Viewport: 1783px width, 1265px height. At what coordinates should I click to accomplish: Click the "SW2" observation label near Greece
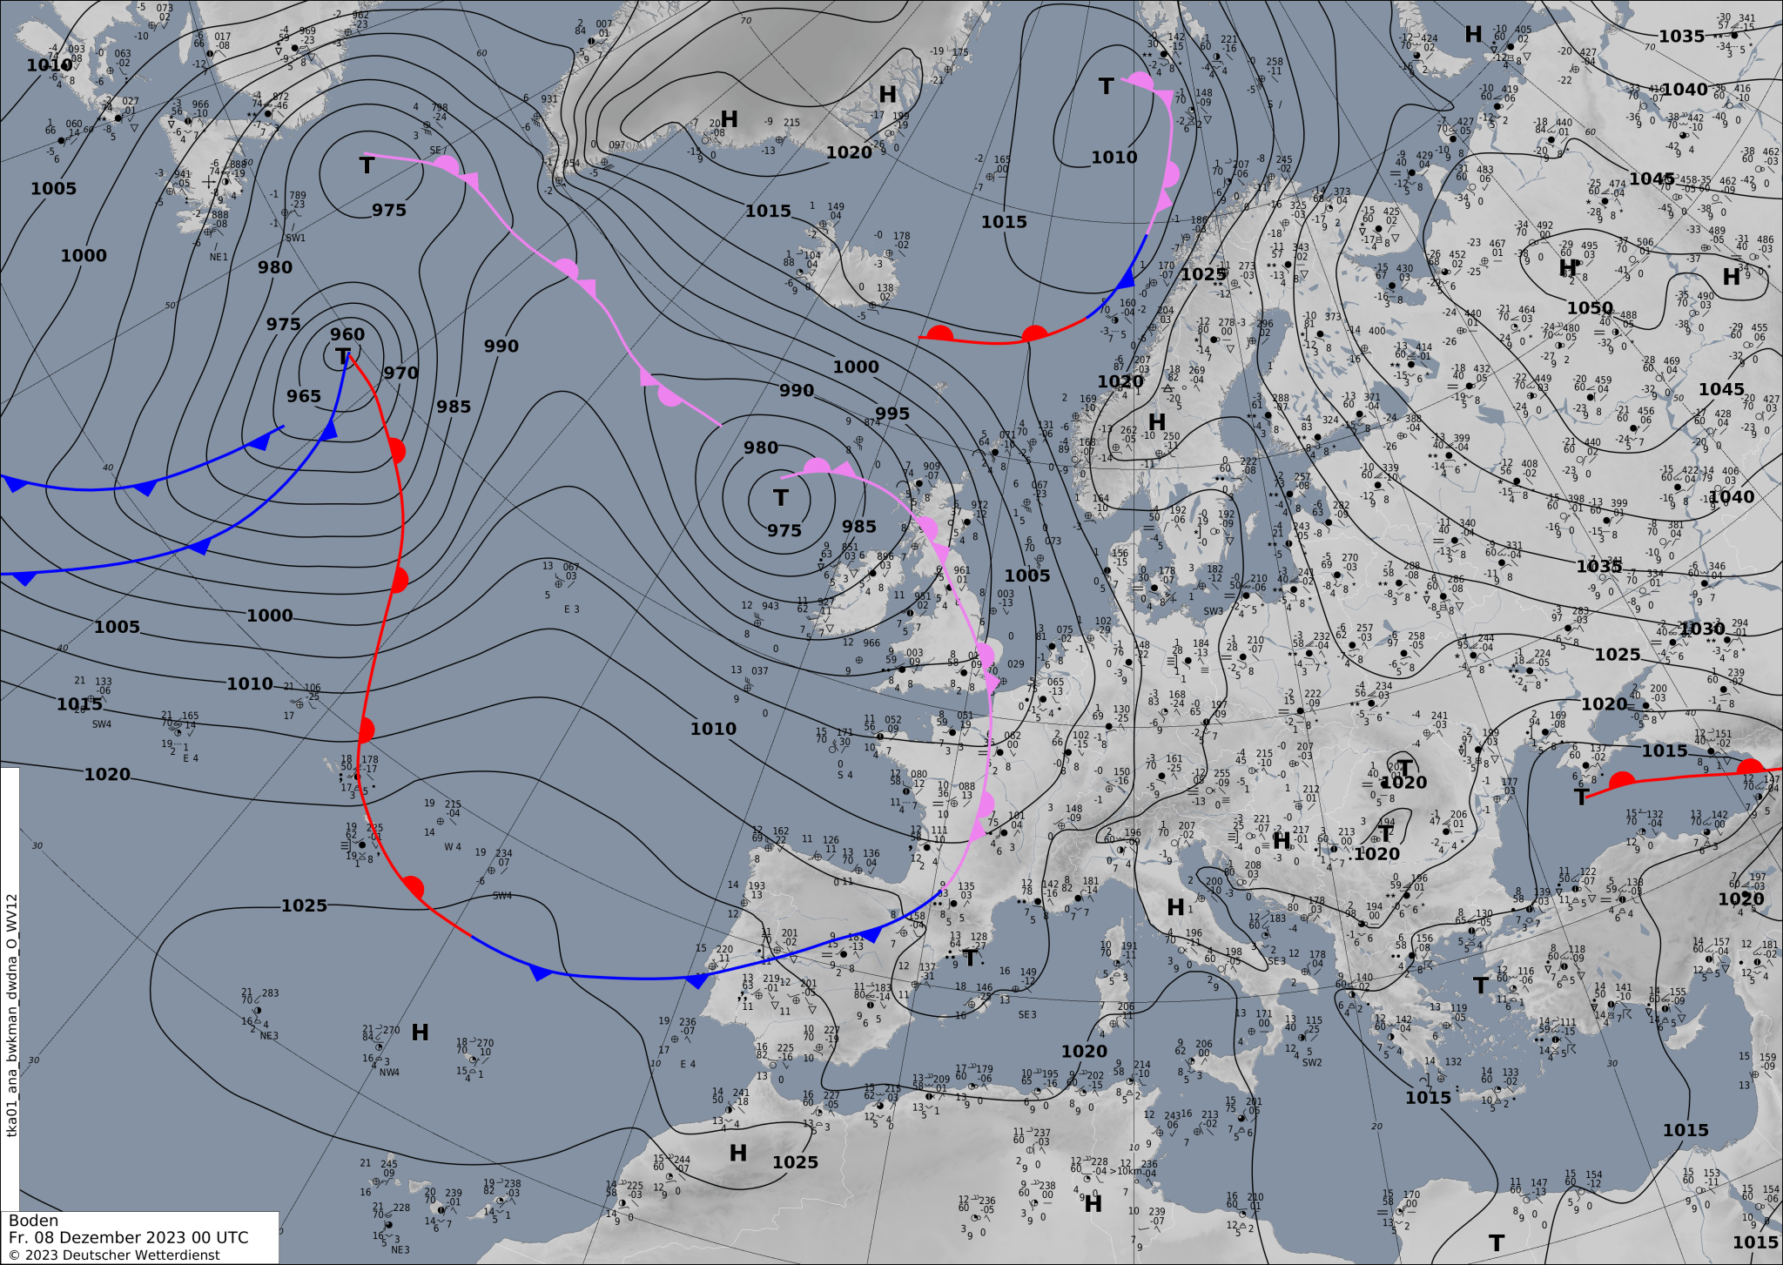(1312, 1062)
